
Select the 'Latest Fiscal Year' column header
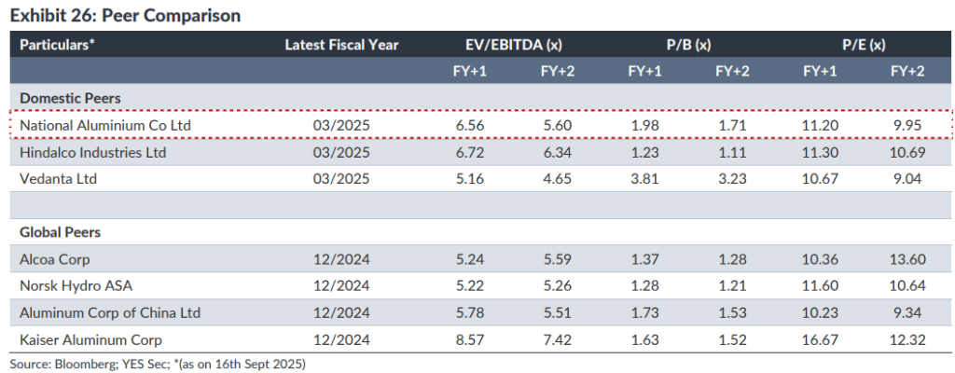pyautogui.click(x=341, y=45)
